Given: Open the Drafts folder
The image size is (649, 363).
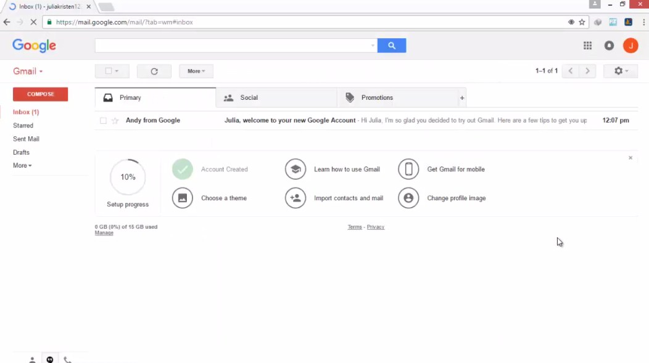Looking at the screenshot, I should pos(21,153).
